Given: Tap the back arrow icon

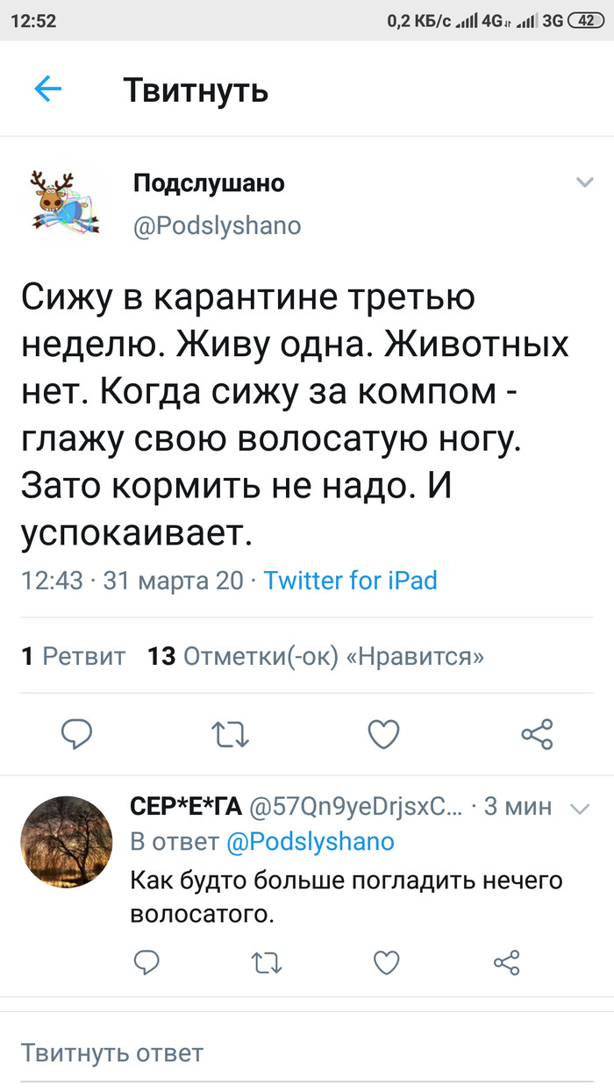Looking at the screenshot, I should click(47, 89).
